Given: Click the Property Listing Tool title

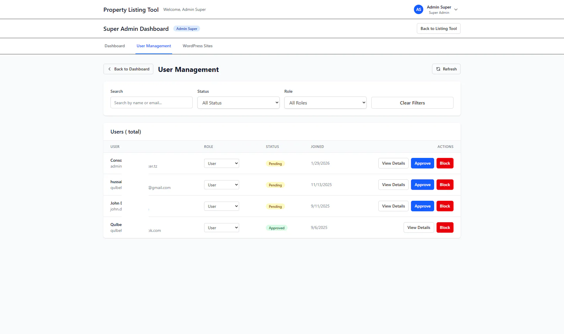Looking at the screenshot, I should pos(131,10).
